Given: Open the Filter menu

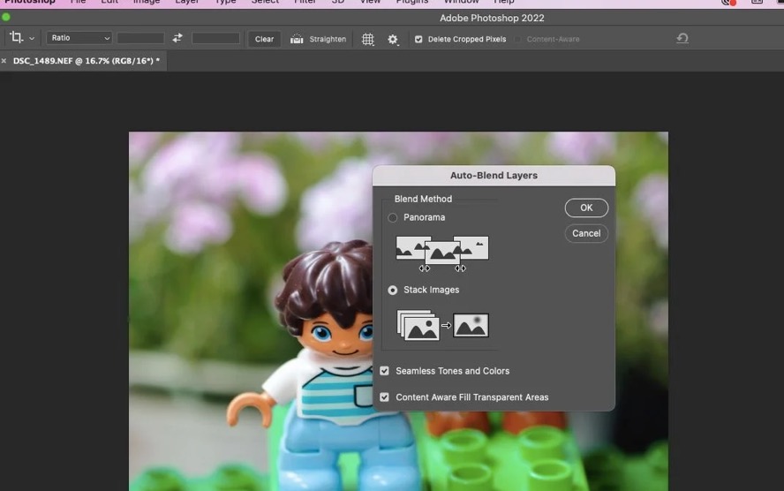Looking at the screenshot, I should coord(305,2).
